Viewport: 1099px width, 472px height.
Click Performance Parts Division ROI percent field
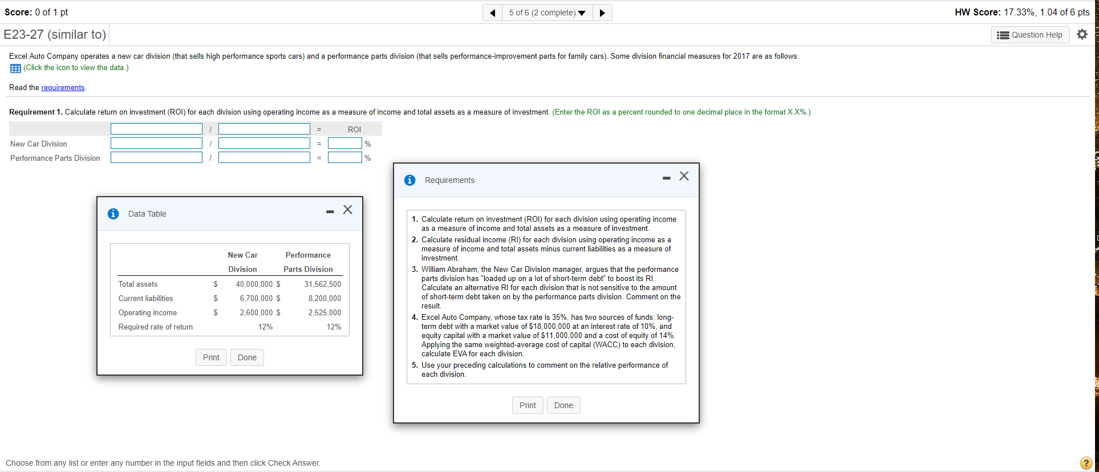click(x=344, y=158)
